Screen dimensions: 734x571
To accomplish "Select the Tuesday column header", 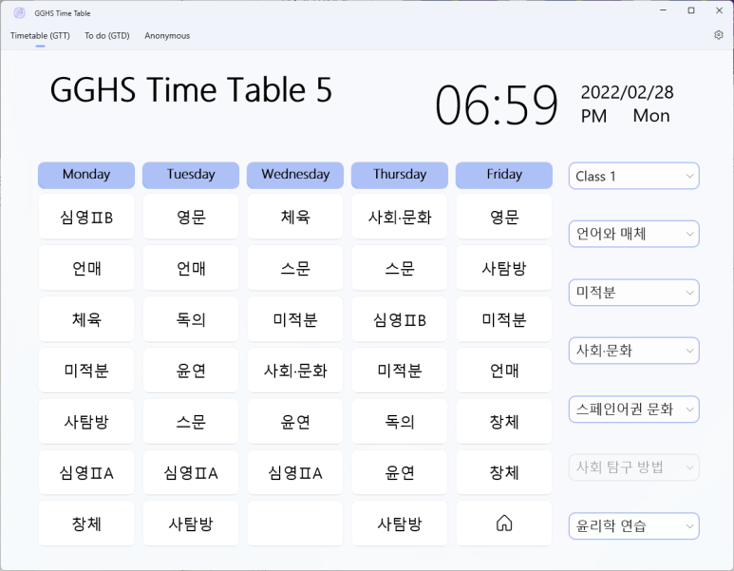I will (191, 175).
